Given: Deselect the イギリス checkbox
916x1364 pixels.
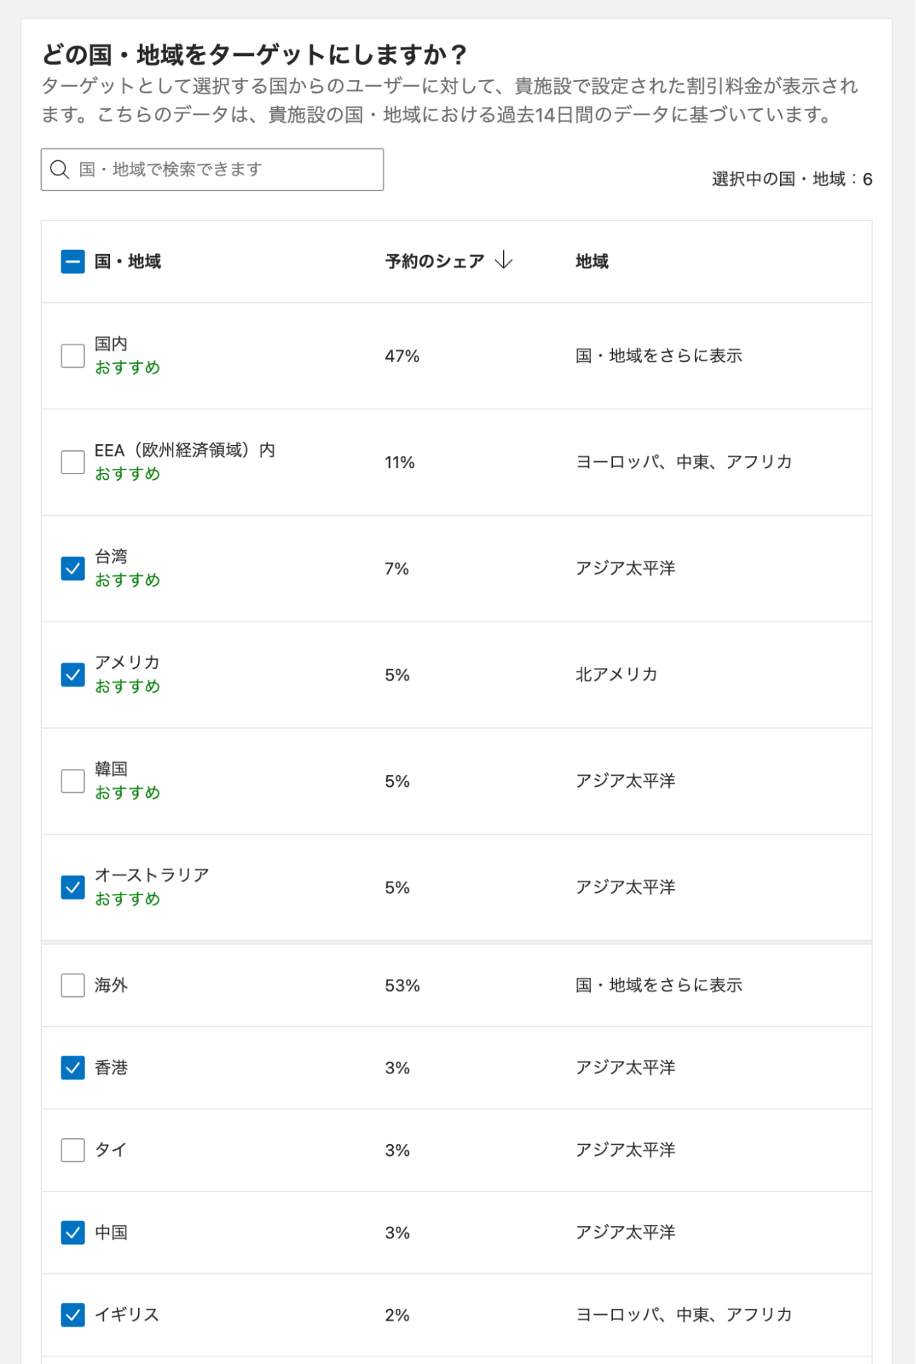Looking at the screenshot, I should (x=72, y=1314).
